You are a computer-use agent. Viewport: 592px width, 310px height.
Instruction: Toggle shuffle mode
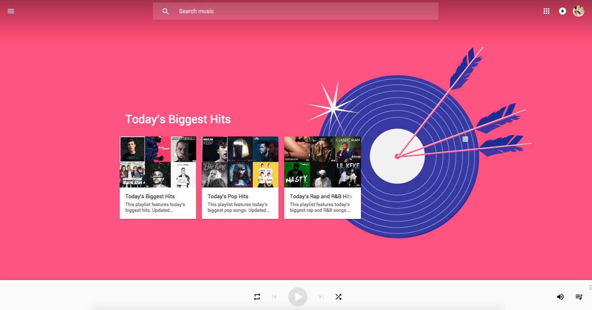(x=338, y=297)
